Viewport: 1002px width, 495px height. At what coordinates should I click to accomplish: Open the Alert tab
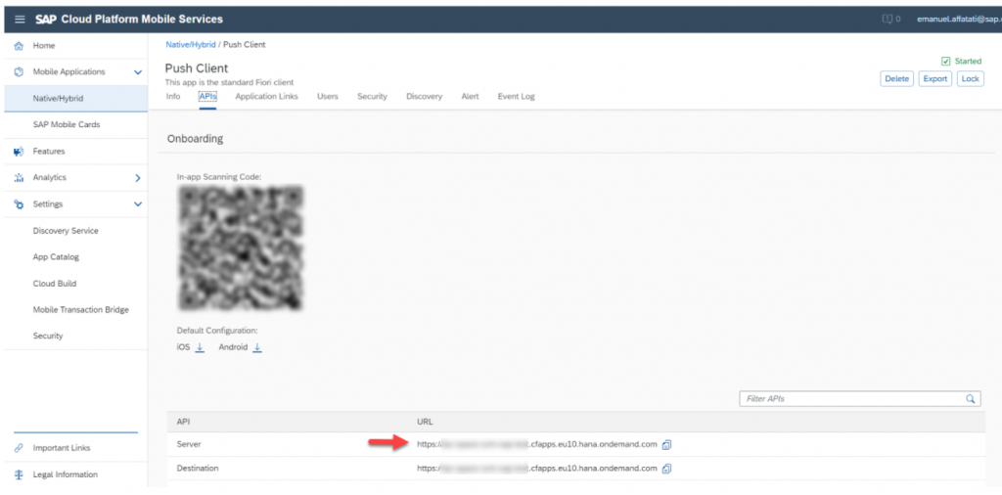pos(470,97)
